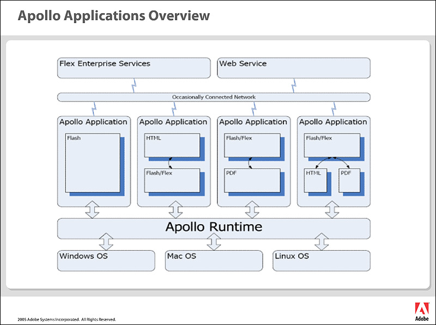
Task: Select the Web Service box
Action: [294, 68]
